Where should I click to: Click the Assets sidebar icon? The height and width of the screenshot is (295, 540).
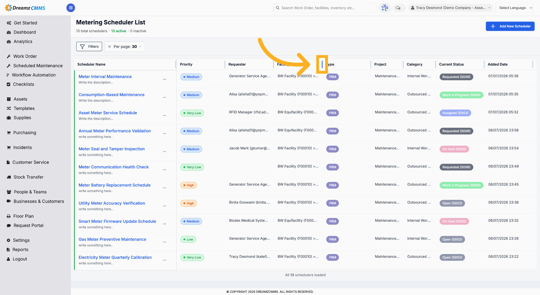[9, 99]
